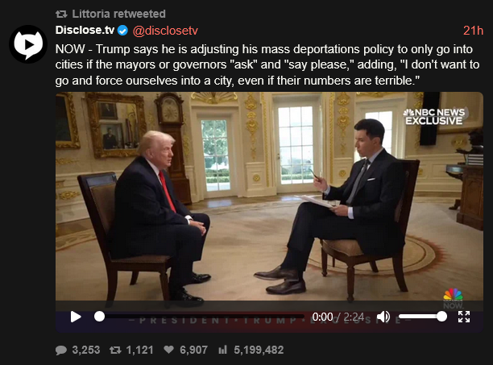
Task: Click the retweet icon beside Littoria retweeted
Action: [x=61, y=14]
